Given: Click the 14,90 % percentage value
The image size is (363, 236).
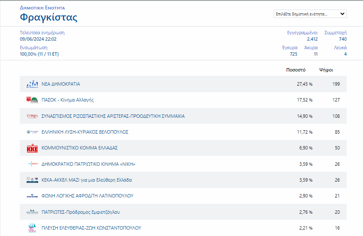Looking at the screenshot, I should pyautogui.click(x=305, y=116).
